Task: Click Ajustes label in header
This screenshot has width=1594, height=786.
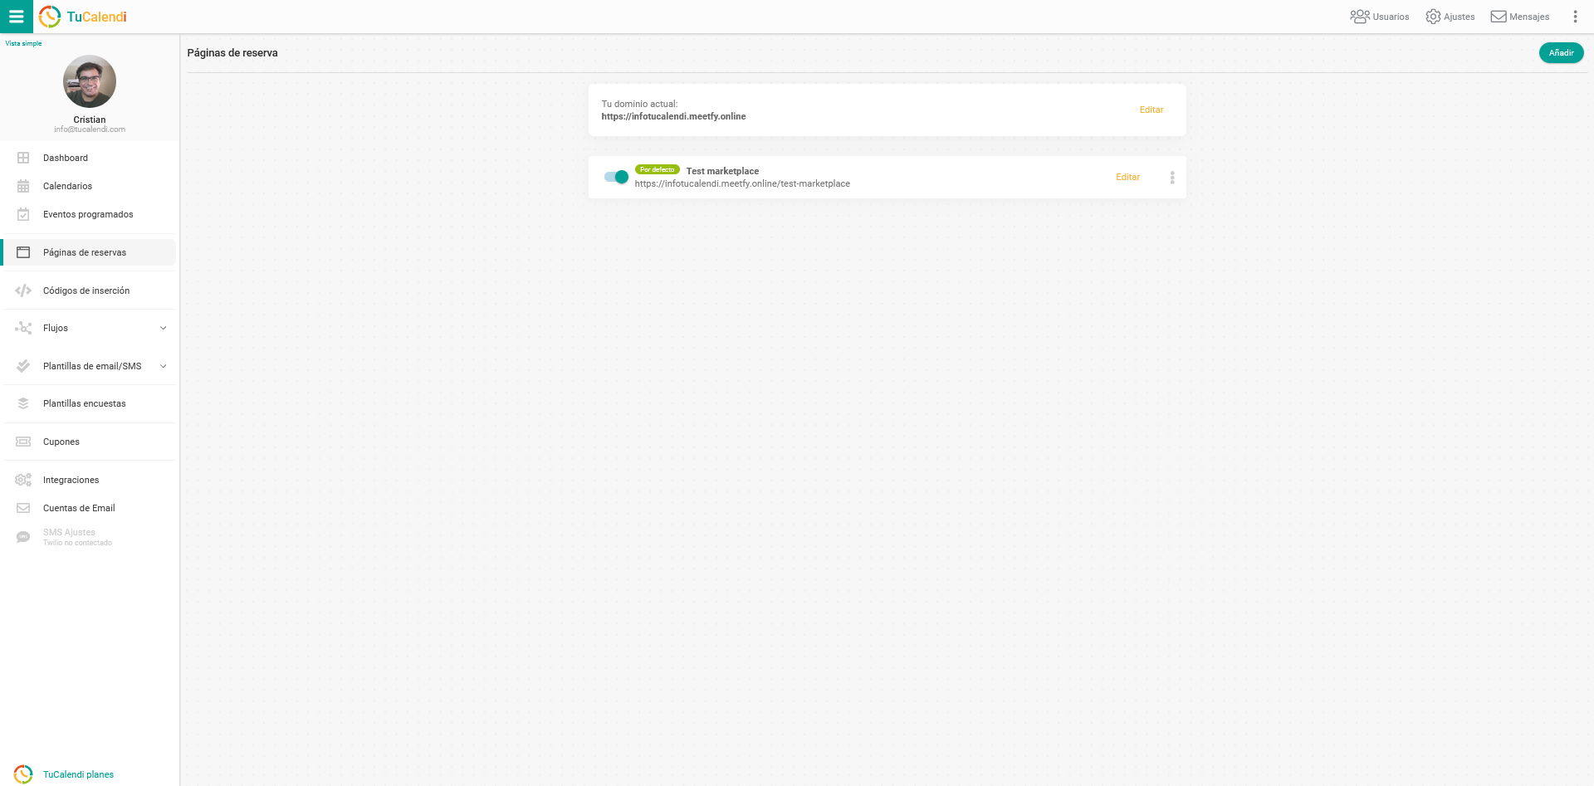Action: (1459, 17)
